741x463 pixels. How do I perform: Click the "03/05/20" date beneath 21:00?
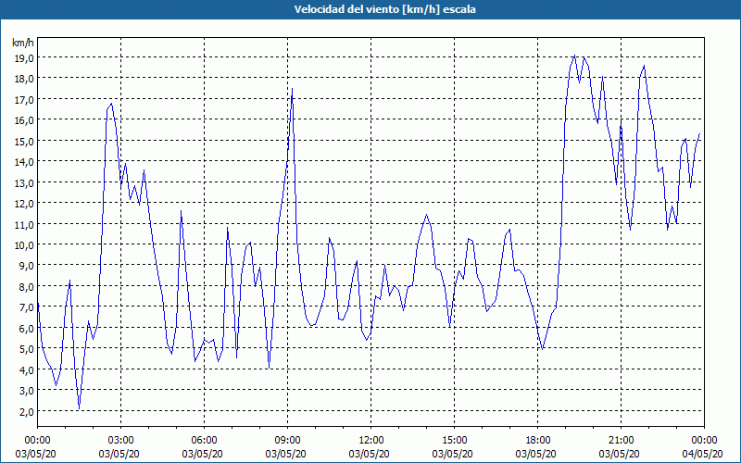tap(619, 454)
